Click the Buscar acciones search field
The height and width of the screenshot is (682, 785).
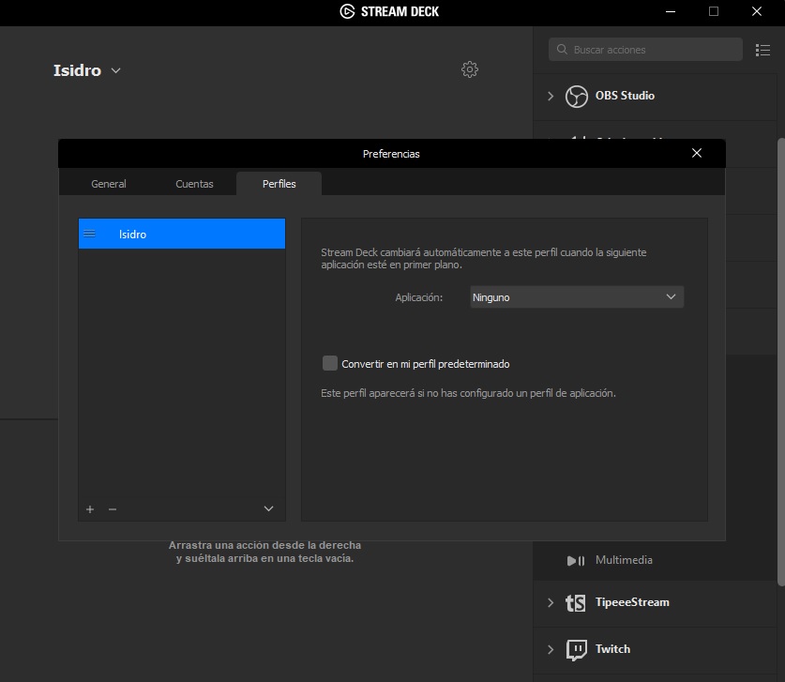[x=647, y=50]
